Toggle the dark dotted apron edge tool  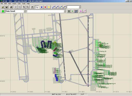tap(76, 11)
